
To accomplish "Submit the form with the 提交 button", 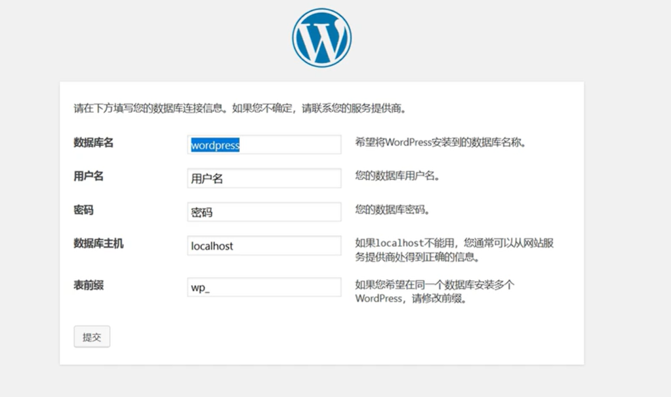I will (92, 337).
